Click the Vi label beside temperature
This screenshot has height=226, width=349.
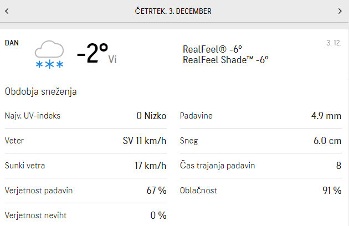112,59
